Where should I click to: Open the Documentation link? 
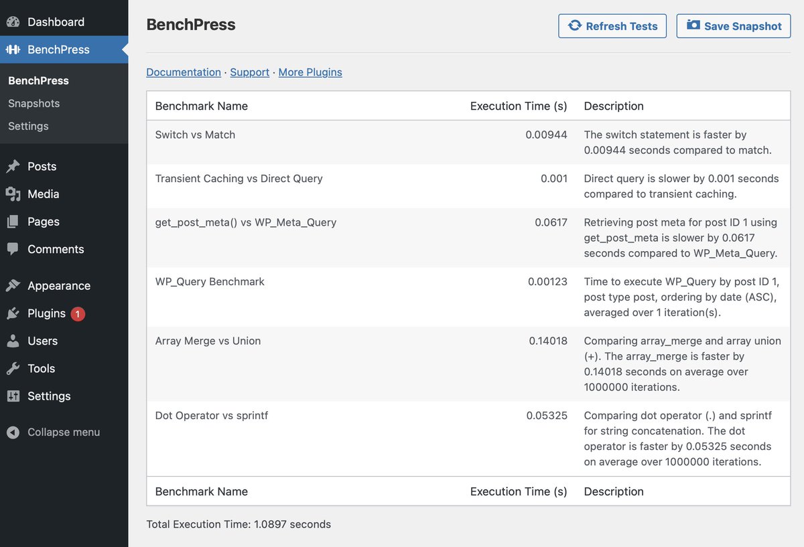(x=184, y=72)
